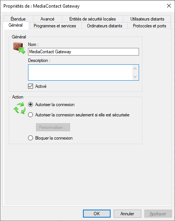Image resolution: width=175 pixels, height=221 pixels.
Task: Switch to Programmes et services tab
Action: coord(55,26)
